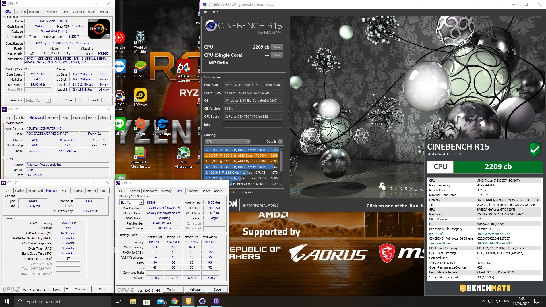Click the ENG language indicator

click(x=506, y=301)
